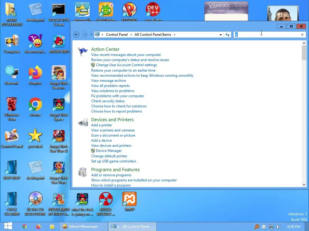Click Check security status link
The width and height of the screenshot is (309, 231).
[108, 101]
